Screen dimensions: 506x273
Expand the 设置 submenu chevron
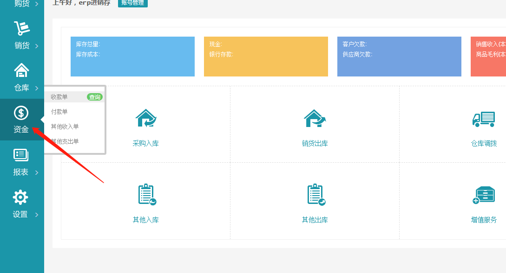37,215
